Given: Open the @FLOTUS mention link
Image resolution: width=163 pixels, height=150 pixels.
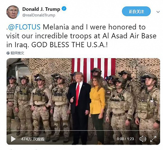Looking at the screenshot, I should tap(24, 27).
